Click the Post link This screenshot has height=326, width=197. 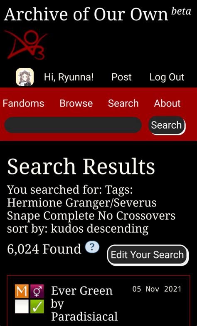(x=121, y=77)
